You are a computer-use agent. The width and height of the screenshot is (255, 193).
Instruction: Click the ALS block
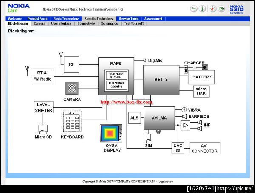pos(134,118)
